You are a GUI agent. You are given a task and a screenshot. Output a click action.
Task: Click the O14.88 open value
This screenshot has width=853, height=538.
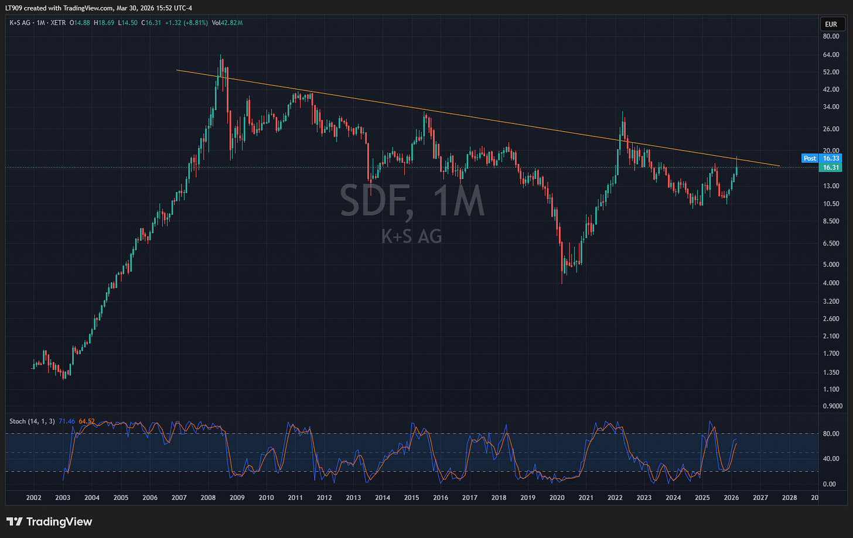point(80,23)
